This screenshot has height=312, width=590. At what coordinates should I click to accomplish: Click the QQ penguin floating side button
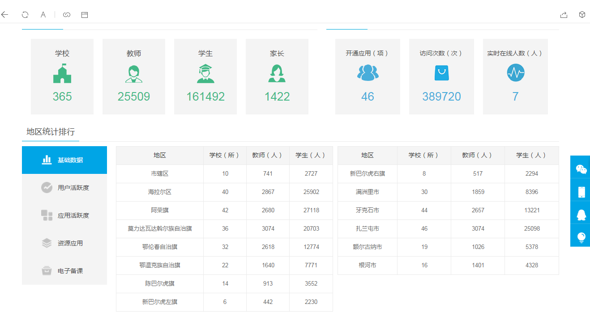click(x=581, y=215)
